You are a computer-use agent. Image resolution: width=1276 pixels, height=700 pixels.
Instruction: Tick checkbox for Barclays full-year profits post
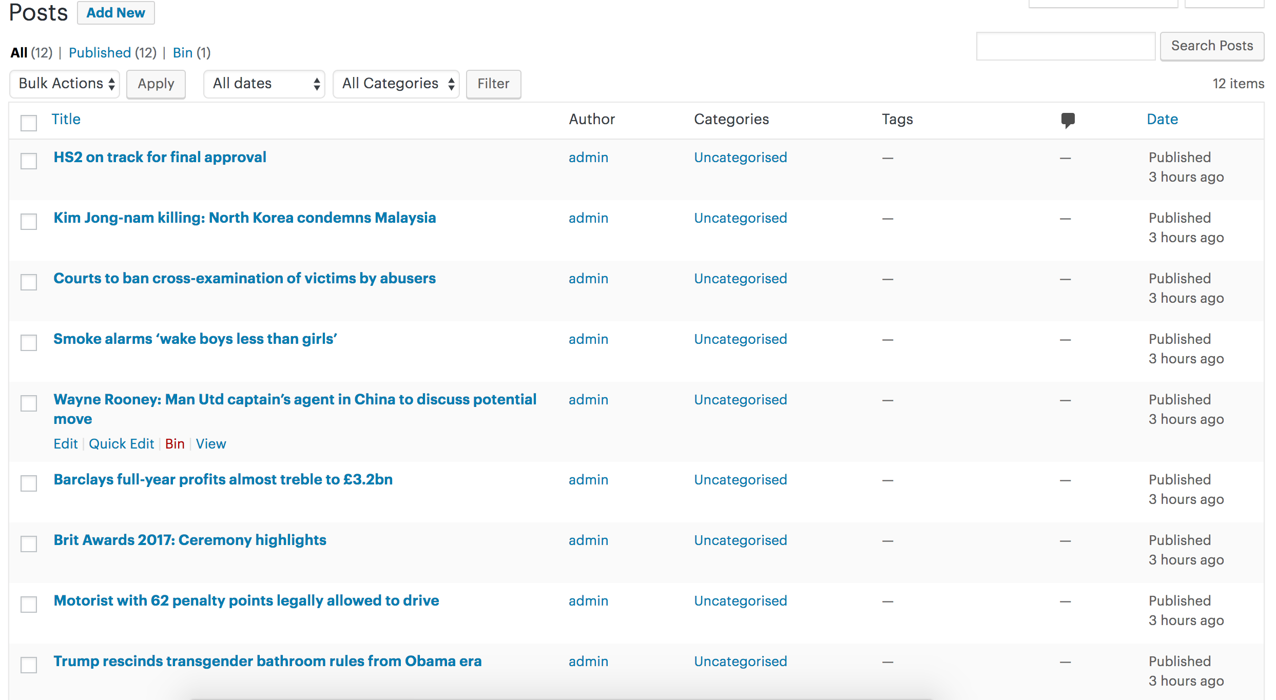tap(29, 483)
